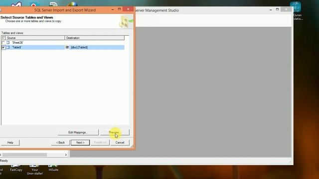Uncheck the 'Table$' source table checkbox
319x179 pixels.
pos(3,47)
